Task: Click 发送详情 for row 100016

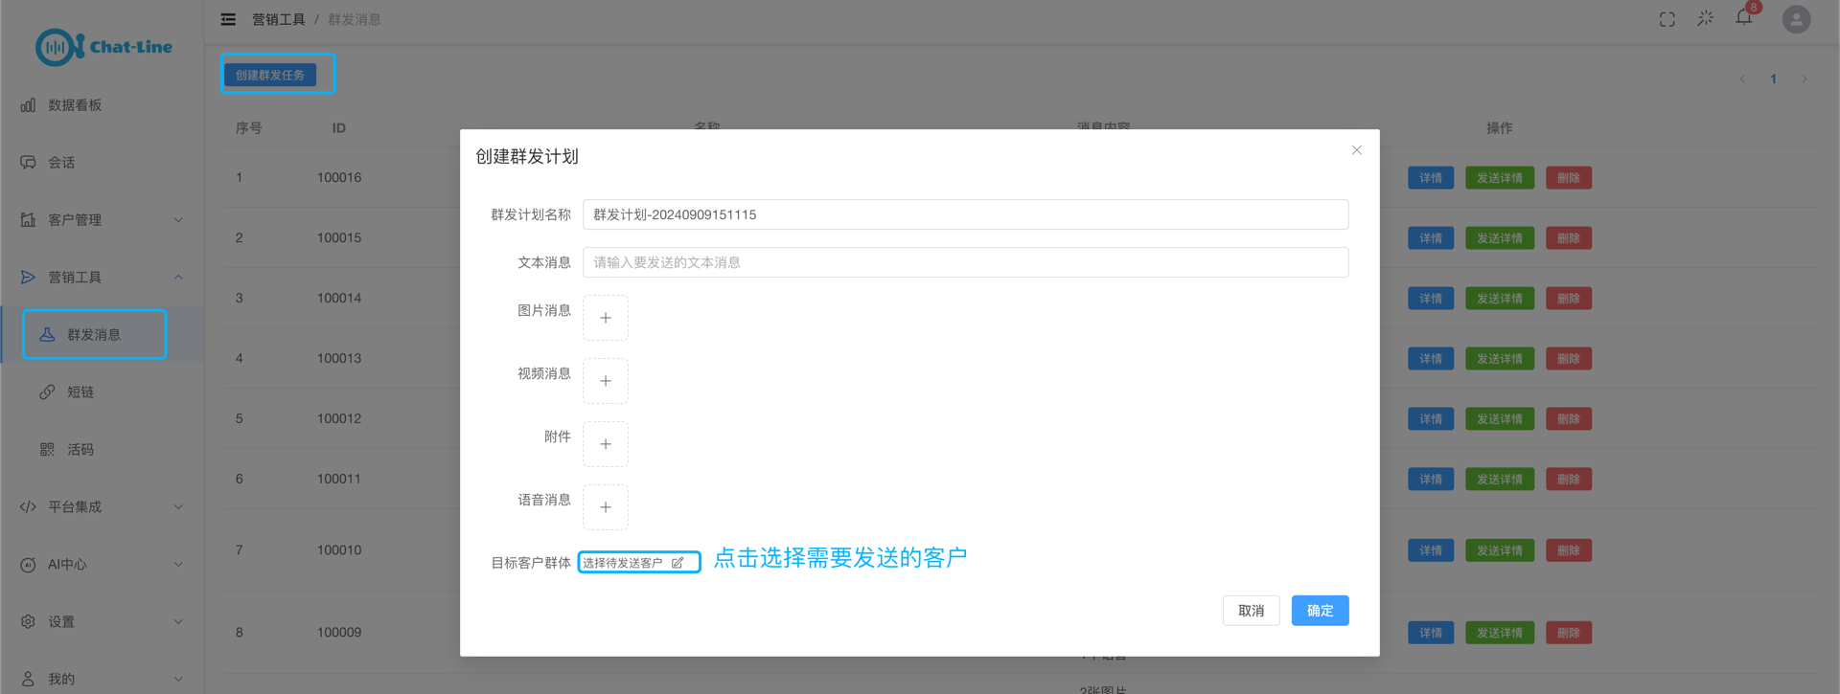Action: point(1500,178)
